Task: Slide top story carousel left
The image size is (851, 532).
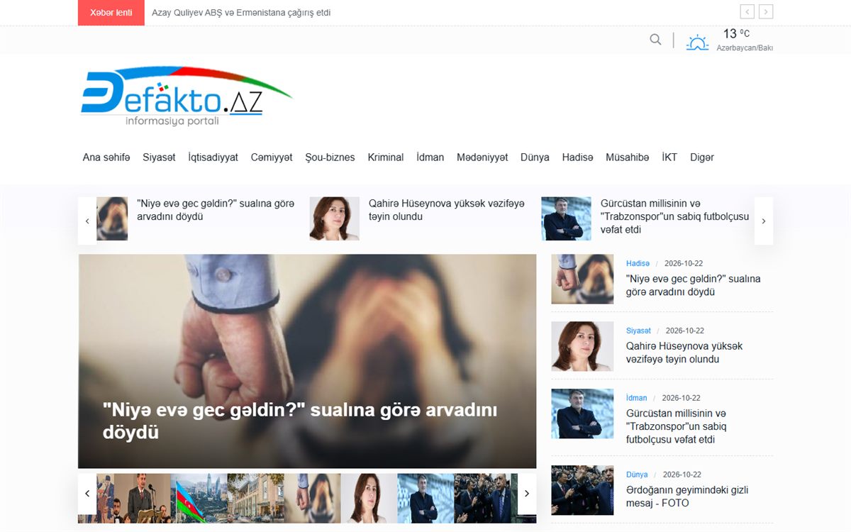Action: (x=87, y=221)
